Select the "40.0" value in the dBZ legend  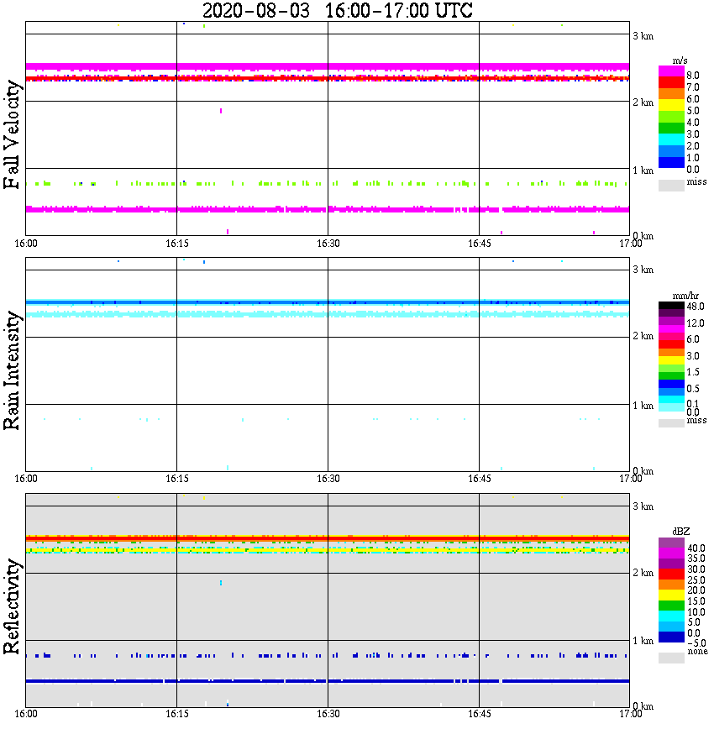click(696, 548)
